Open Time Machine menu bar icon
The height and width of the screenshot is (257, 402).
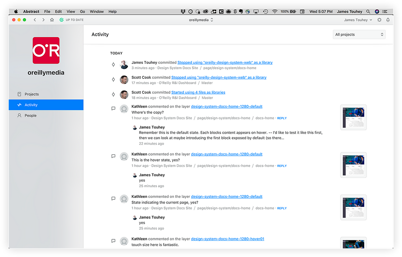pyautogui.click(x=265, y=11)
